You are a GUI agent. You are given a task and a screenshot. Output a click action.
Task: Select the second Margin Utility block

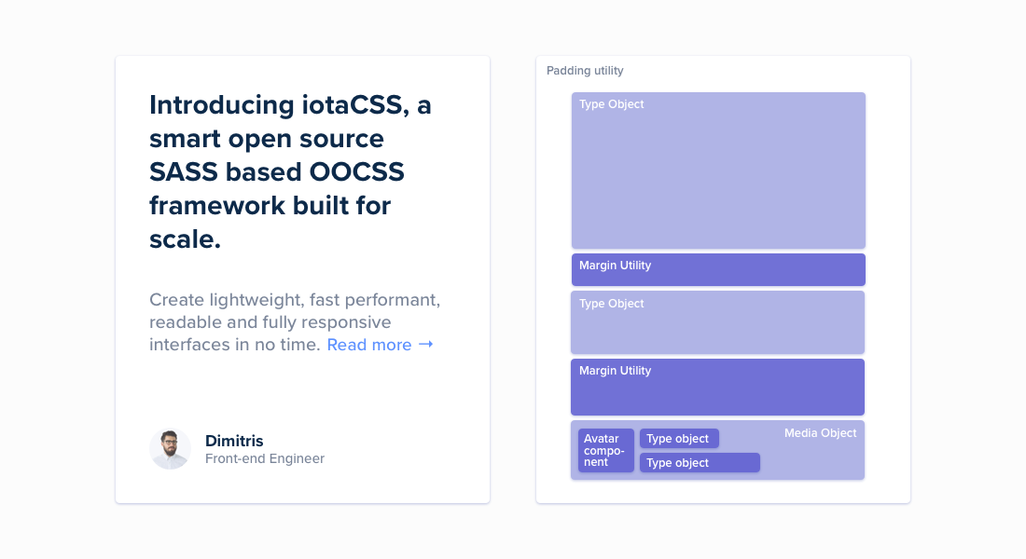pyautogui.click(x=717, y=387)
